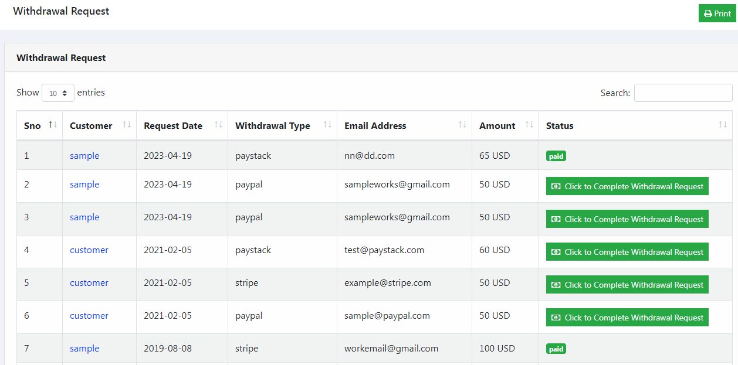The height and width of the screenshot is (365, 738).
Task: Click the paid badge in row 1
Action: coord(556,156)
